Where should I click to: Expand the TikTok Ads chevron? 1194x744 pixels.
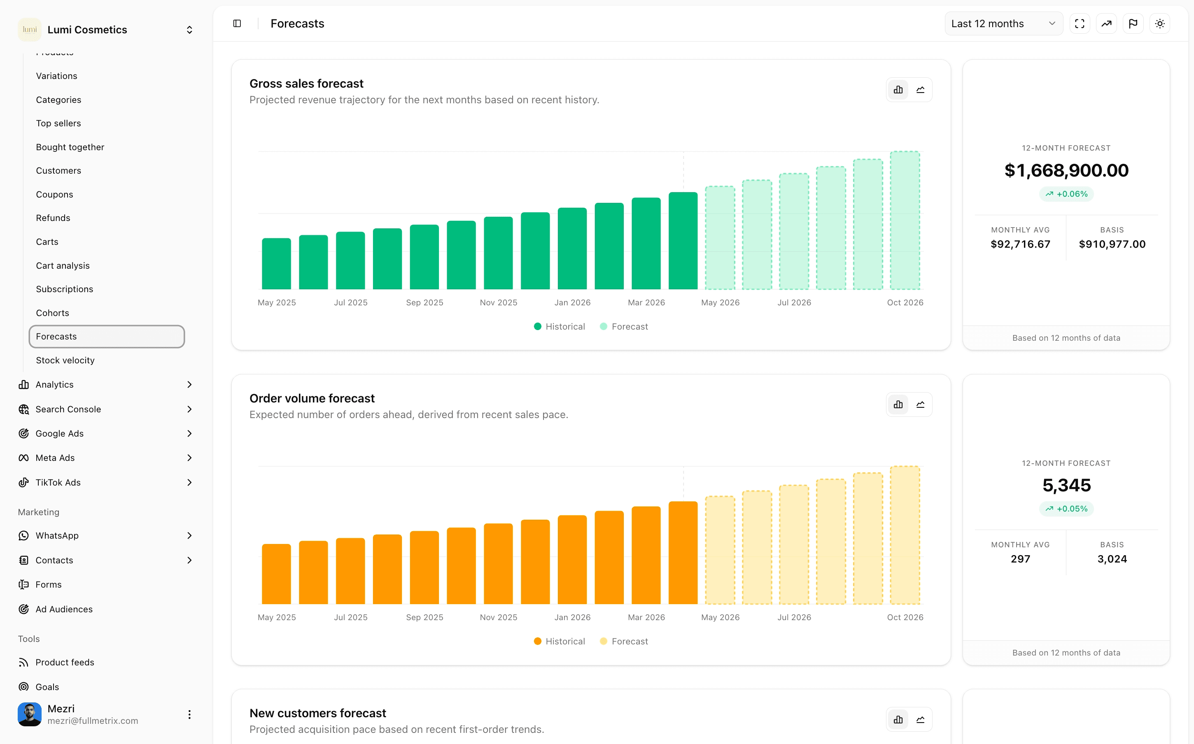coord(189,482)
